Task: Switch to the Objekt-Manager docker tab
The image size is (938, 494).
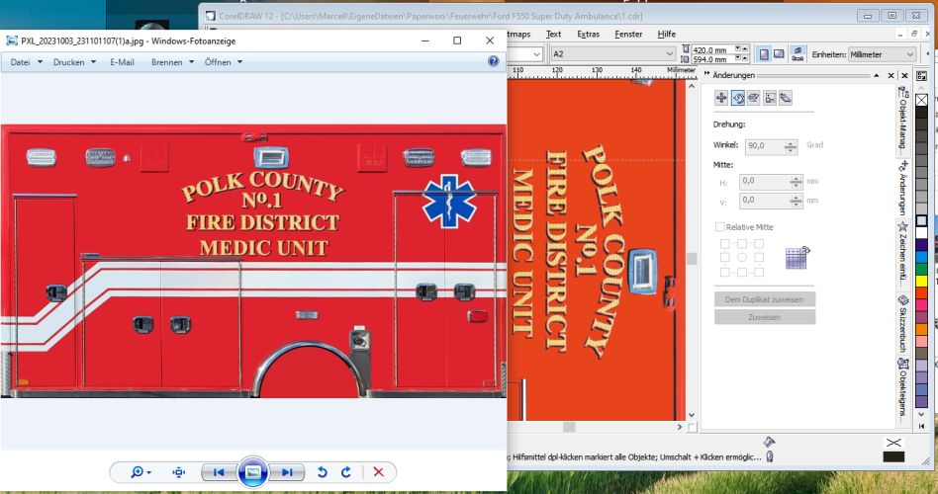Action: 903,122
